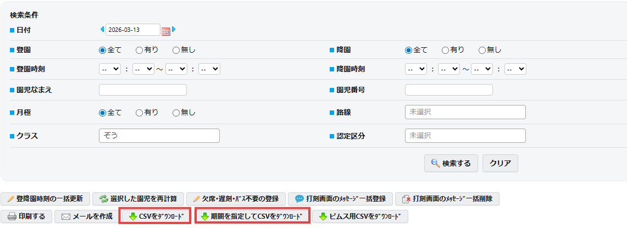Click the クリア button

click(x=500, y=163)
